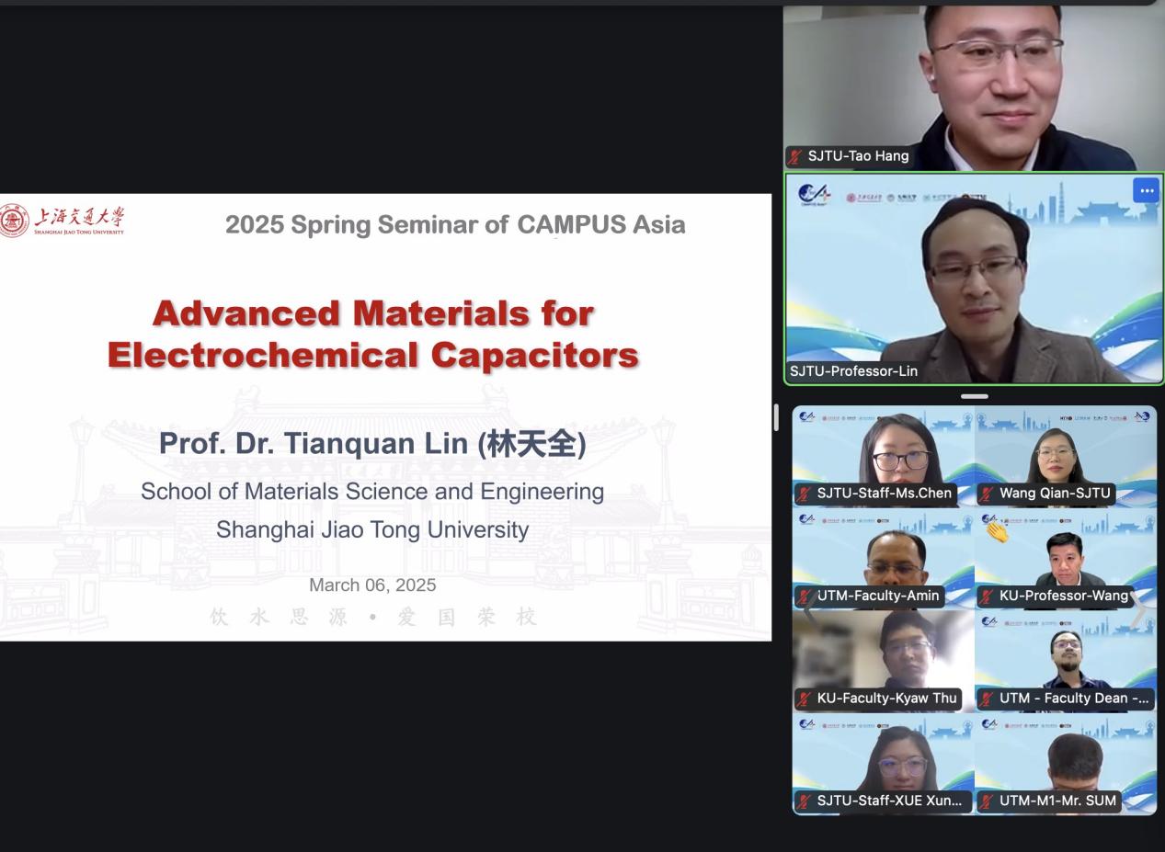Click the vertical divider handle left of the gallery
Screen dimensions: 1165x852
point(776,417)
